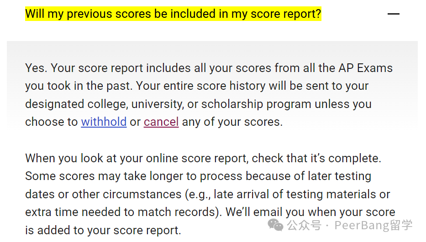426x242 pixels.
Task: Click the line starting 'When you look at'
Action: click(203, 158)
